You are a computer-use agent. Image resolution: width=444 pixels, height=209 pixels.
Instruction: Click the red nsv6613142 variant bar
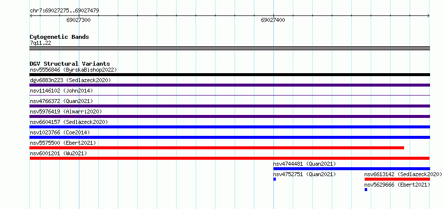[x=397, y=179]
